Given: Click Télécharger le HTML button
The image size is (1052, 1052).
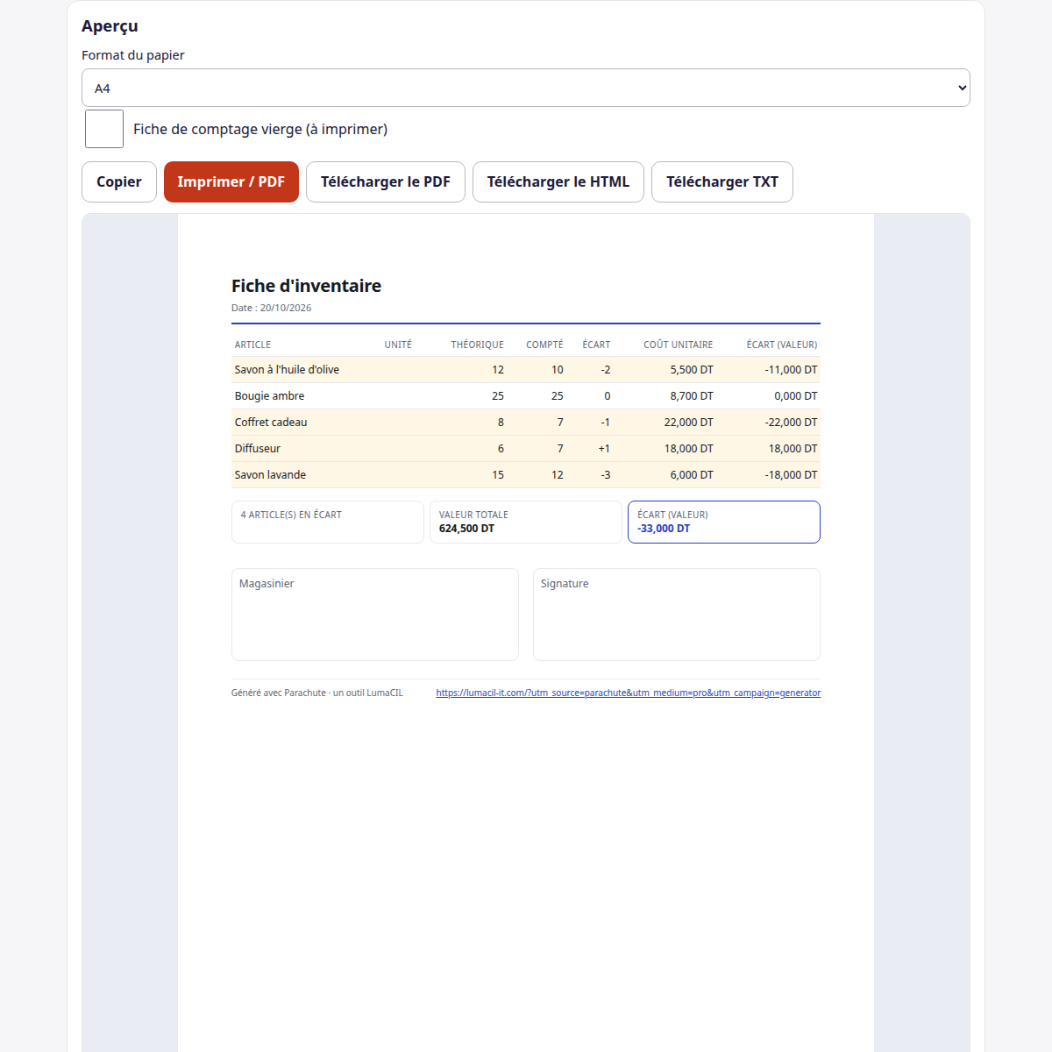Looking at the screenshot, I should [558, 181].
